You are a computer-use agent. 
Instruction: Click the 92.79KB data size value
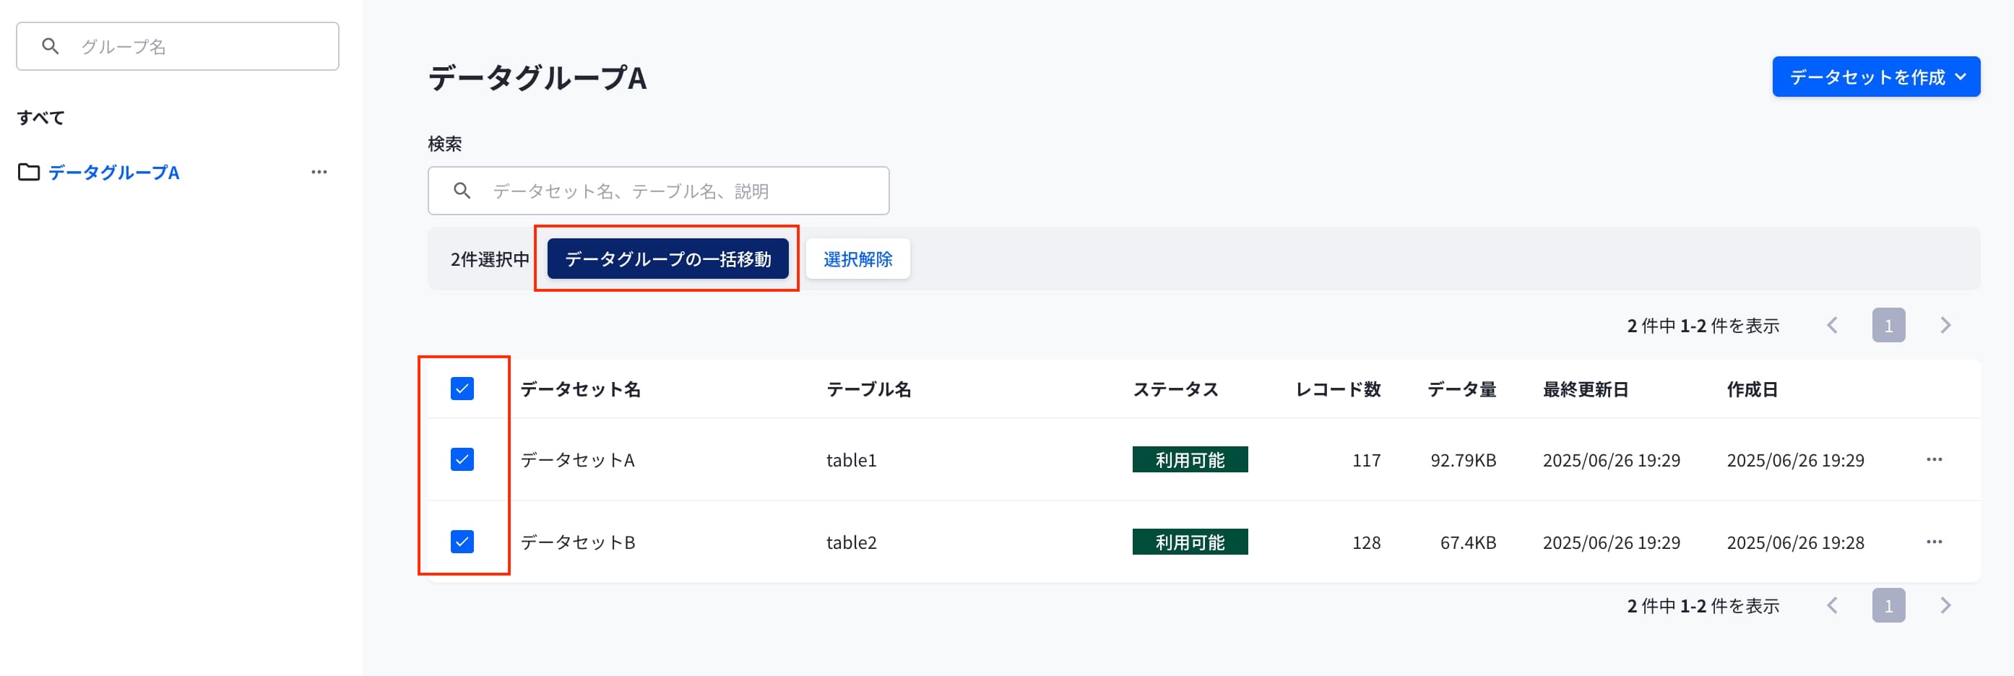click(x=1463, y=460)
